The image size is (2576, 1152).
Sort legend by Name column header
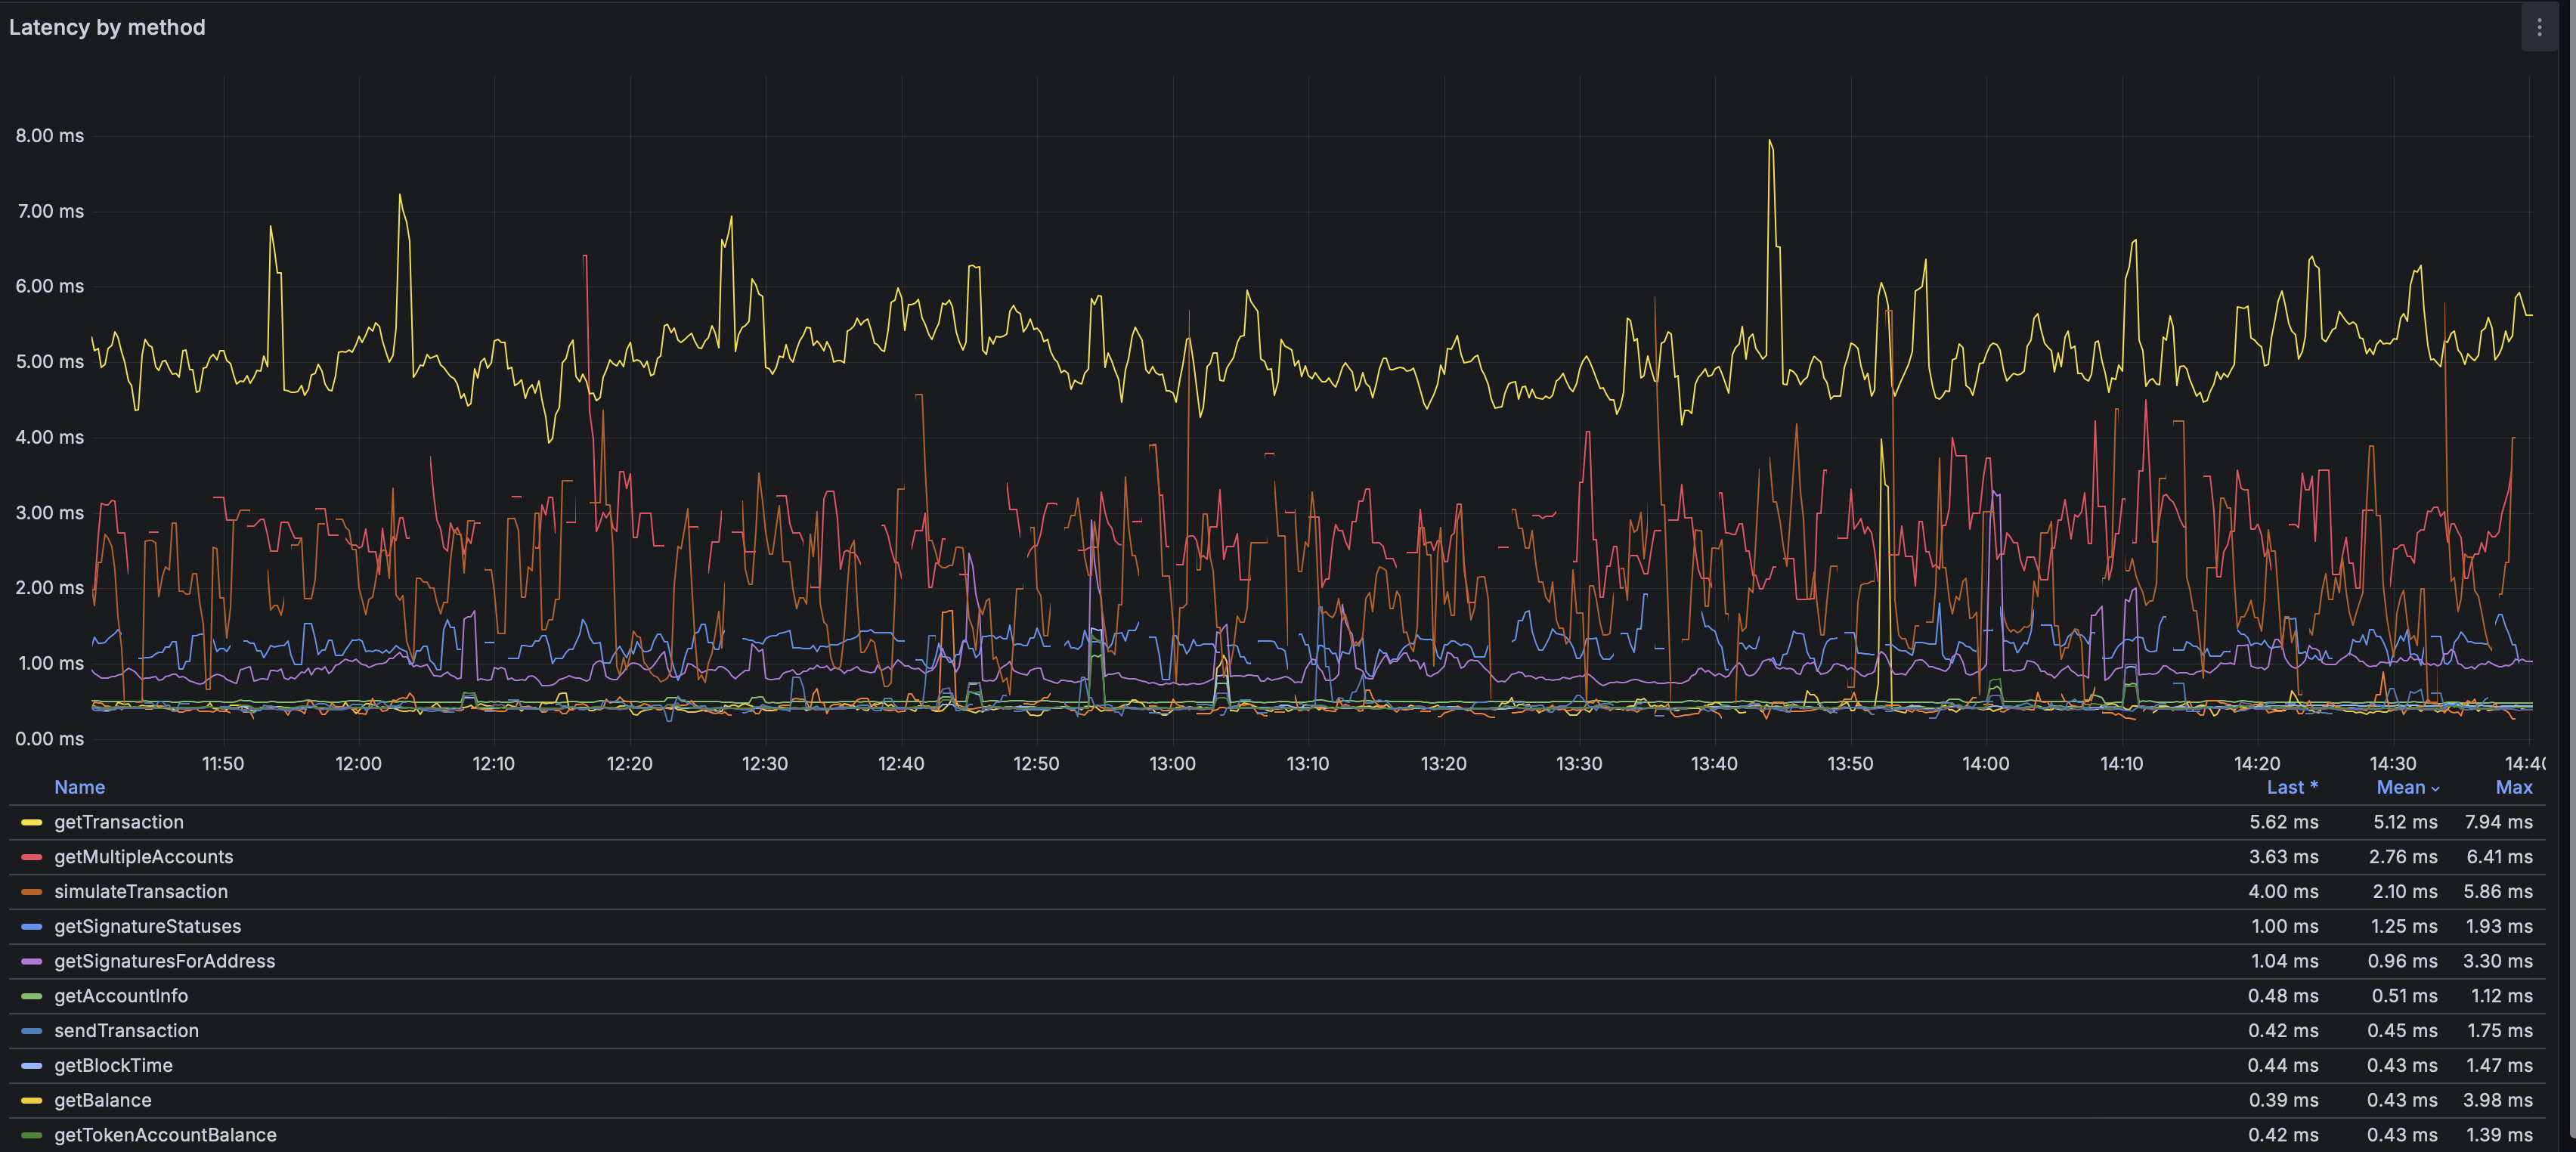pyautogui.click(x=79, y=788)
